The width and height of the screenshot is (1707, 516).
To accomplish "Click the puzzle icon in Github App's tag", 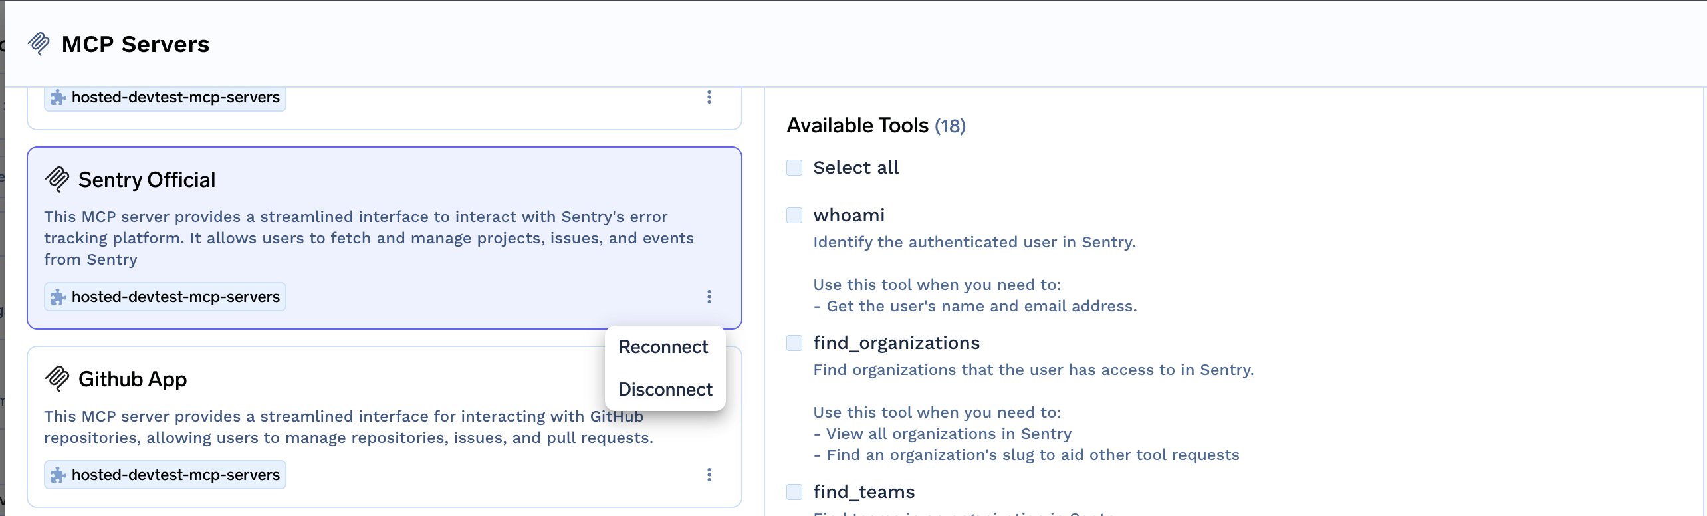I will pos(58,475).
